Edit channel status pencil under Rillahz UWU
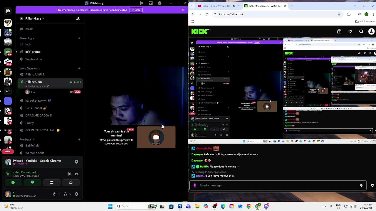 48,86
